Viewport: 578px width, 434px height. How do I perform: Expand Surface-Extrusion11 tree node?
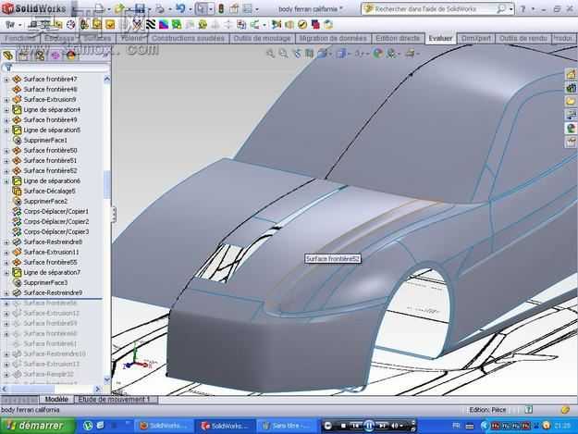[x=6, y=253]
